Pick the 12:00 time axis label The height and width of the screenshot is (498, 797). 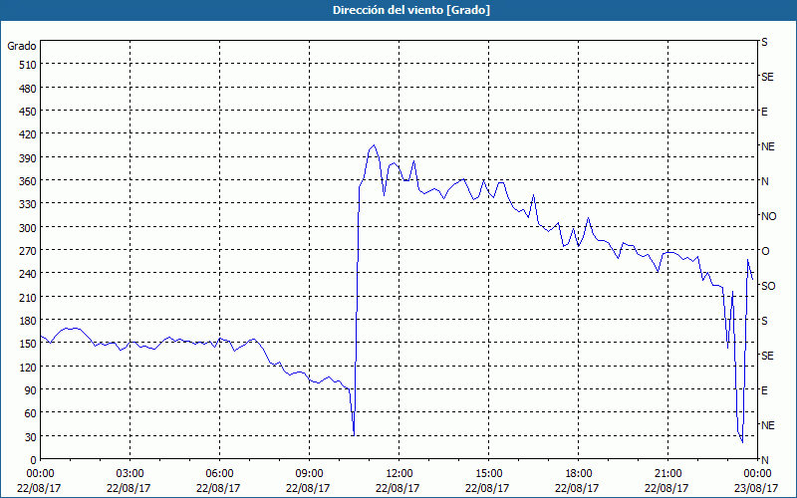(x=399, y=474)
